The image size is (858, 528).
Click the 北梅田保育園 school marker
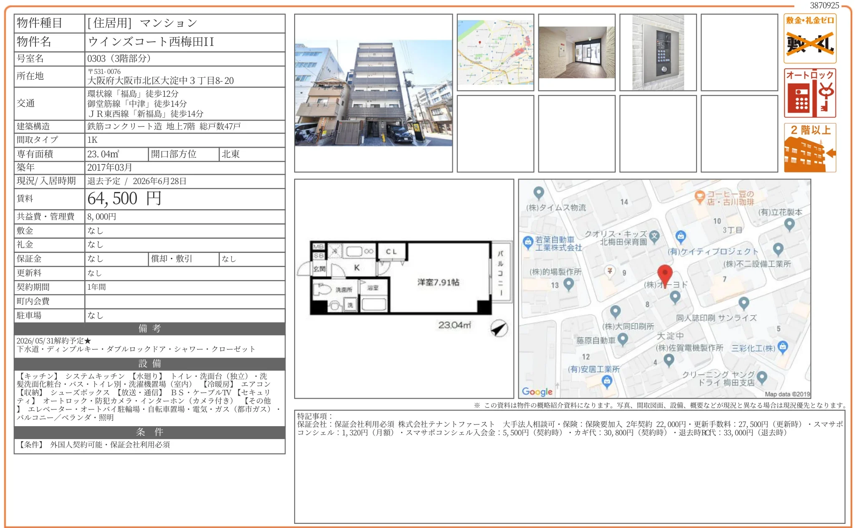tap(654, 236)
